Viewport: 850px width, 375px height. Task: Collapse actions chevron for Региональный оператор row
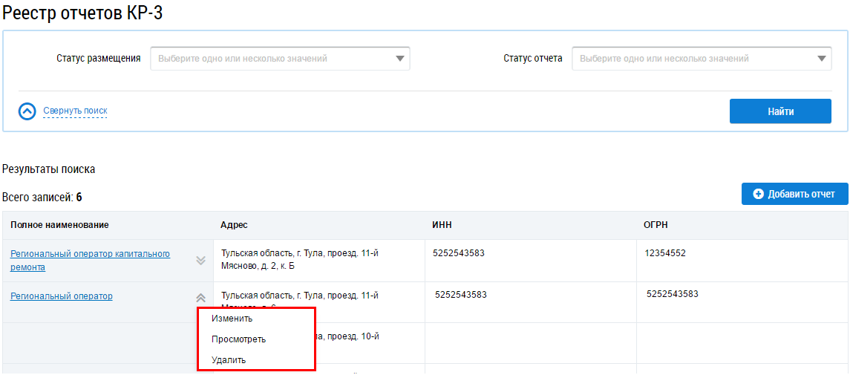tap(200, 298)
